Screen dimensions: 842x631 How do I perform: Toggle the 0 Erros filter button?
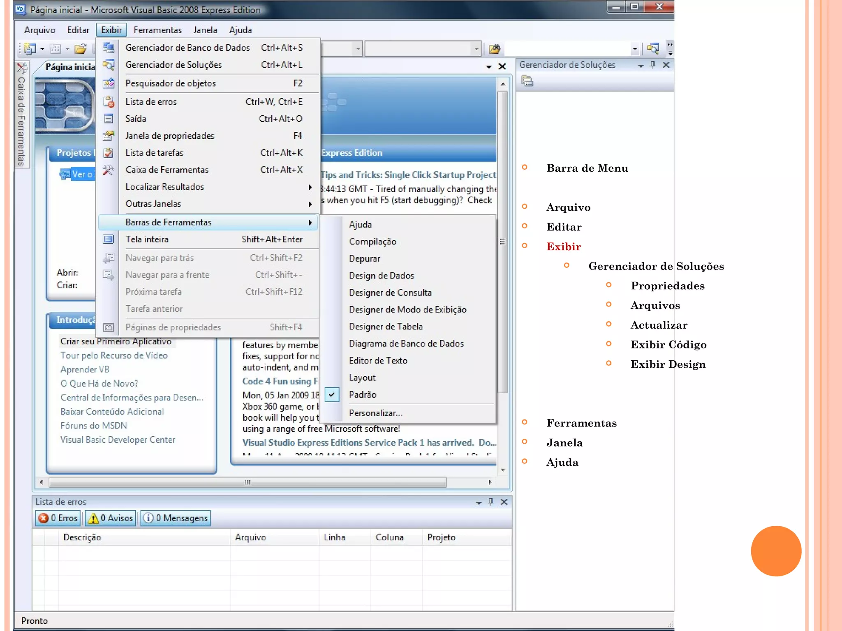pyautogui.click(x=58, y=518)
